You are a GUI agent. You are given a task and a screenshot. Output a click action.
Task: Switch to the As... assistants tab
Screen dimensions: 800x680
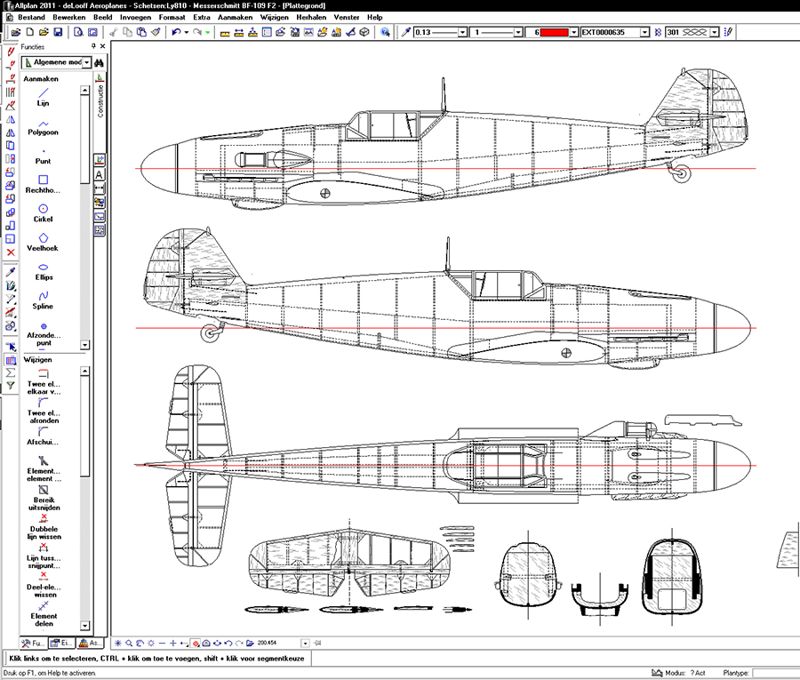[91, 644]
